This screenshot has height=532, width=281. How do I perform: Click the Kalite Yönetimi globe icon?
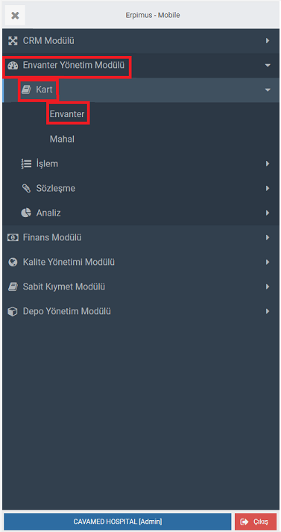pyautogui.click(x=13, y=262)
